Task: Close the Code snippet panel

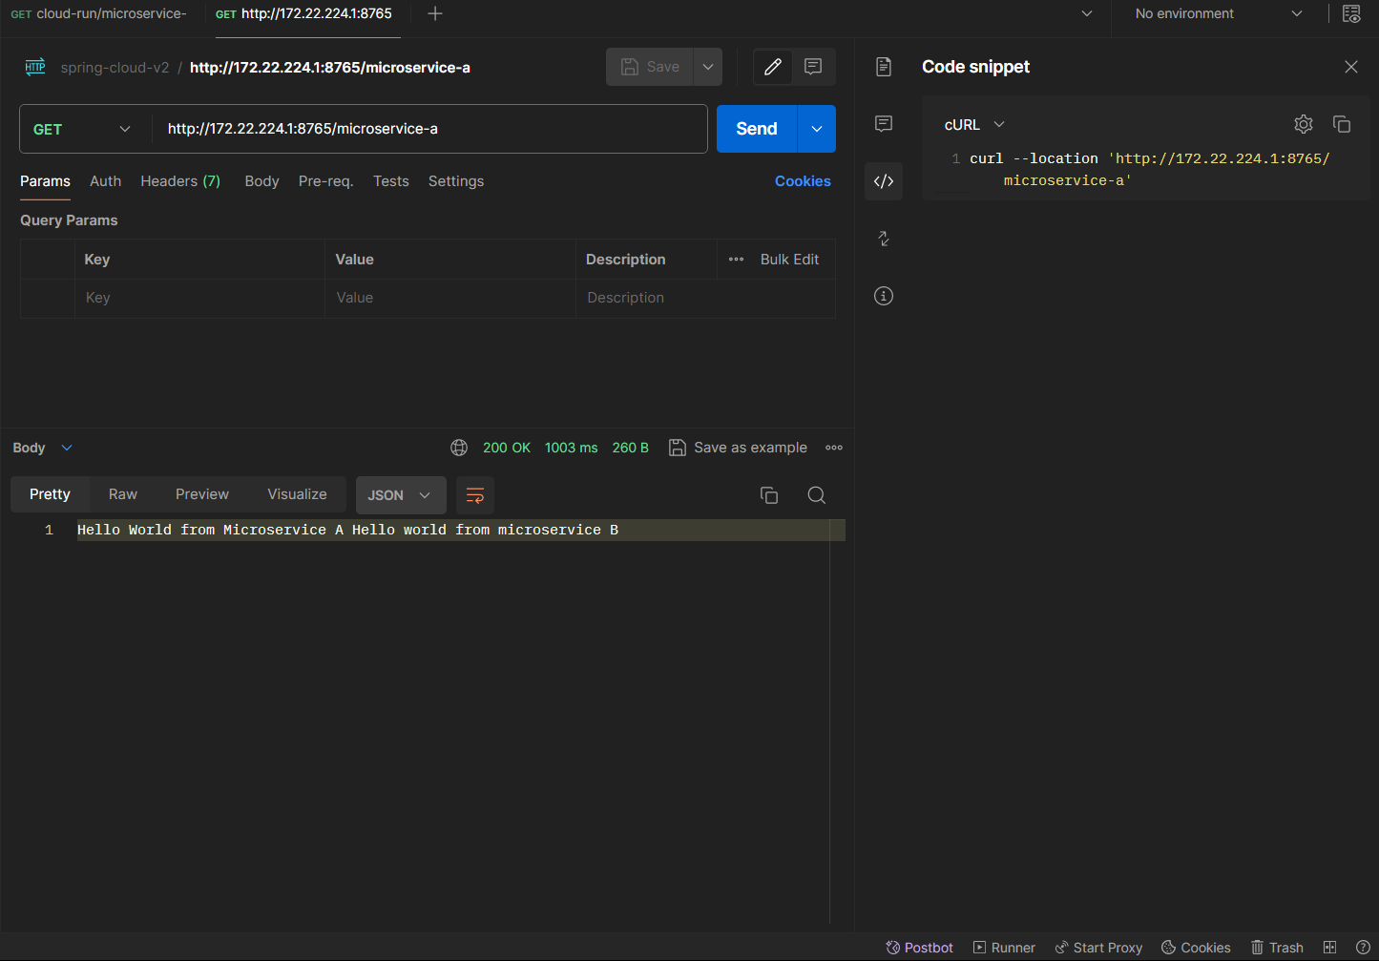Action: pyautogui.click(x=1351, y=67)
